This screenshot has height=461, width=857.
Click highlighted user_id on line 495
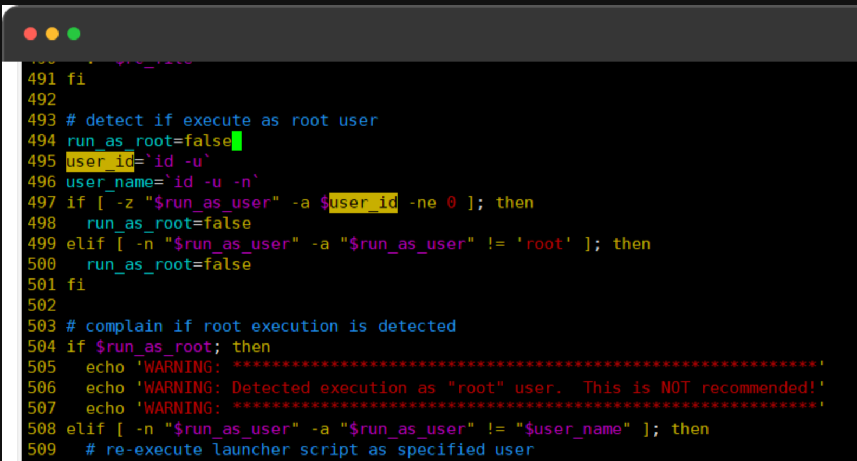100,161
